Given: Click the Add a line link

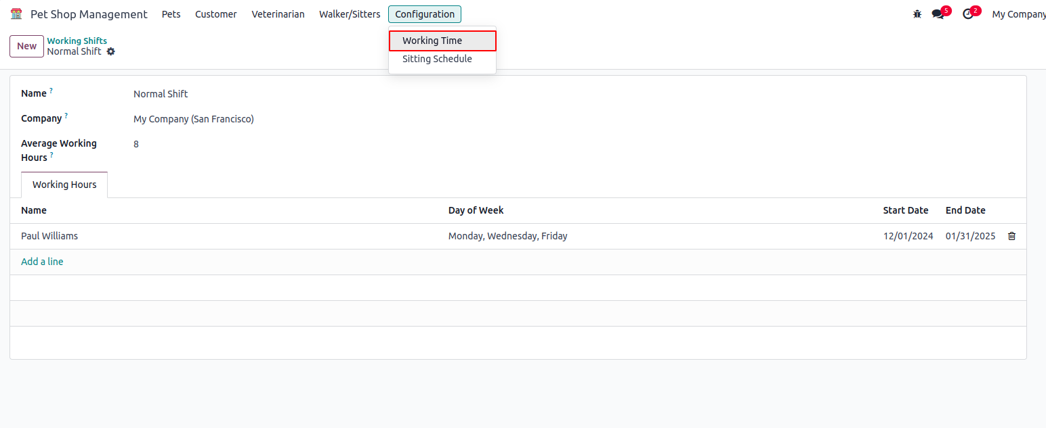Looking at the screenshot, I should (42, 262).
